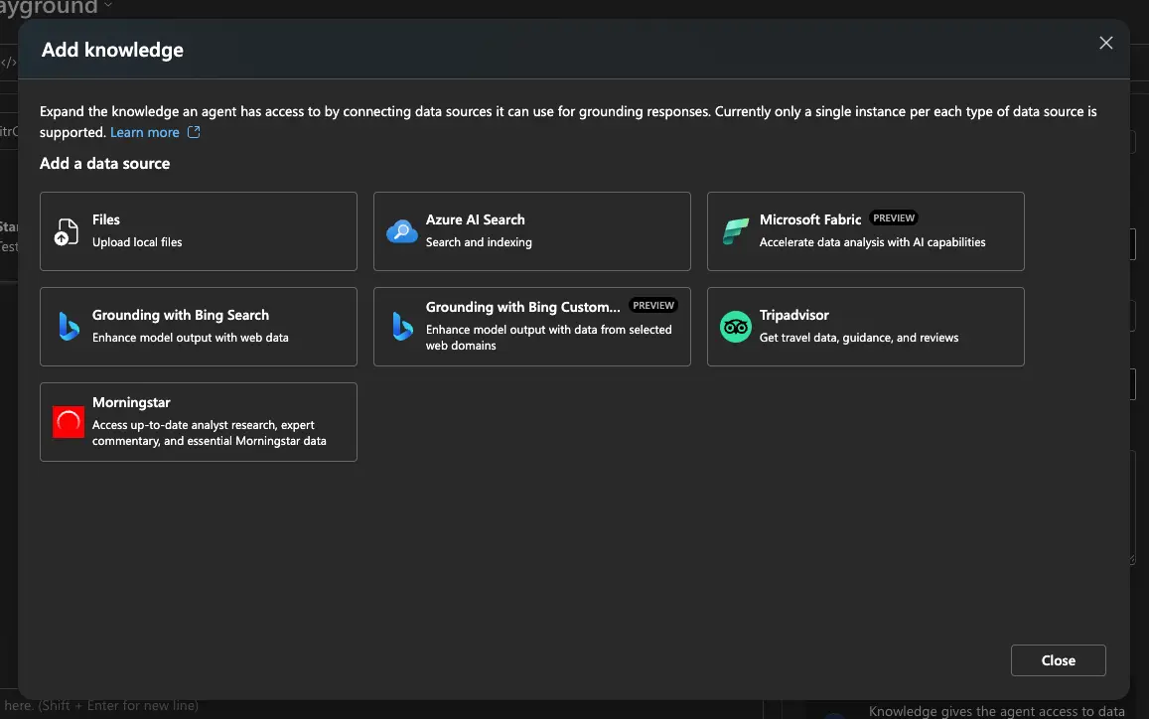Click the red Morningstar logo icon
Image resolution: width=1149 pixels, height=719 pixels.
click(69, 422)
